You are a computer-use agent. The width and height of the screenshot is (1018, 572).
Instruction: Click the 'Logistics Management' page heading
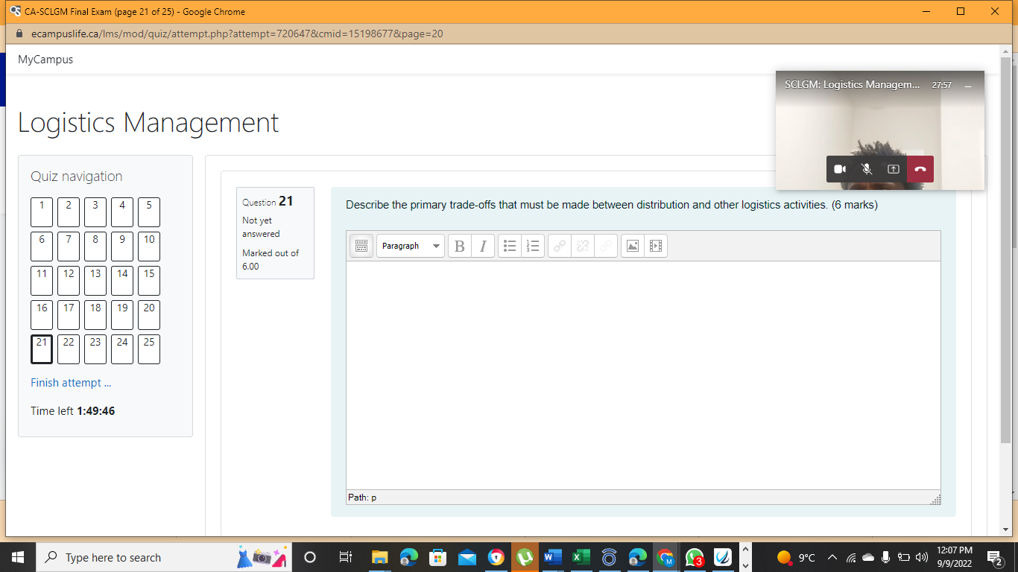point(148,123)
